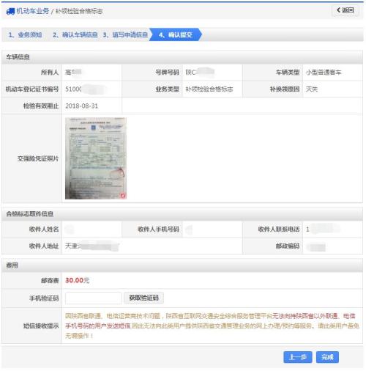Click the blue vehicle icon beside 机动车业务
Viewport: 366px width, 371px height.
10,11
